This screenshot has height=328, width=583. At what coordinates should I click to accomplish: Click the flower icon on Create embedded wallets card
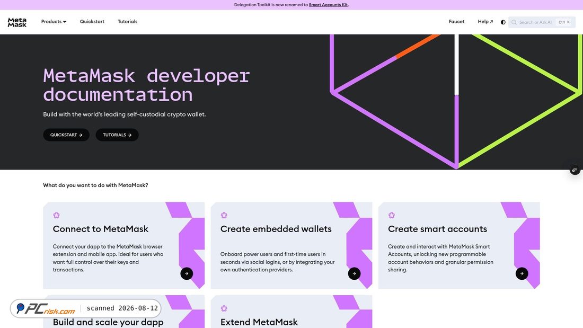[224, 215]
